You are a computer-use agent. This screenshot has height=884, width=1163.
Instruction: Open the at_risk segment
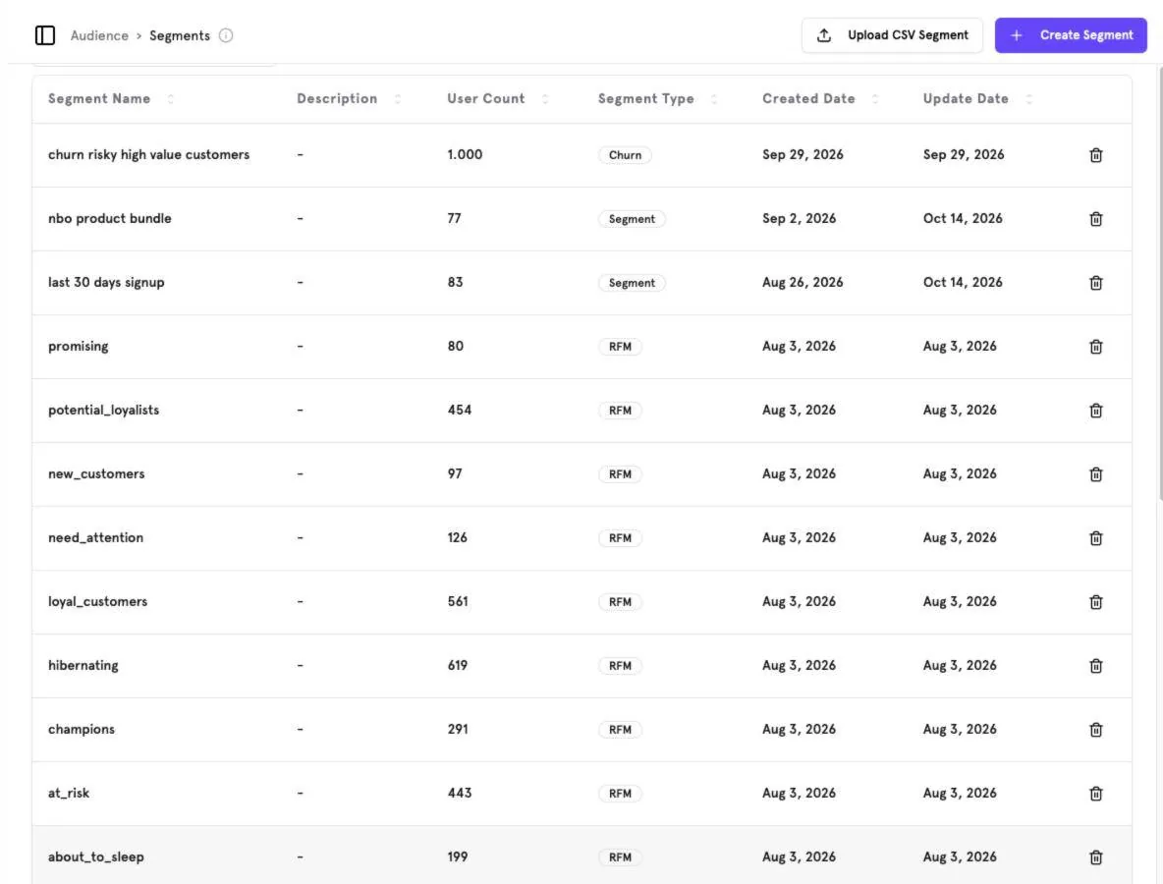coord(68,792)
